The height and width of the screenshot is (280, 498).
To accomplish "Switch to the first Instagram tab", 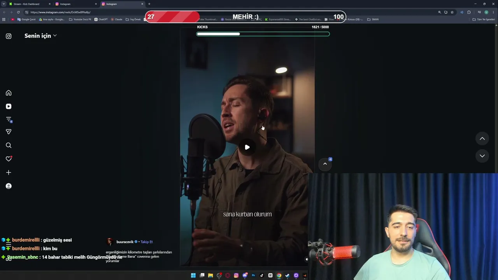I will click(x=75, y=4).
